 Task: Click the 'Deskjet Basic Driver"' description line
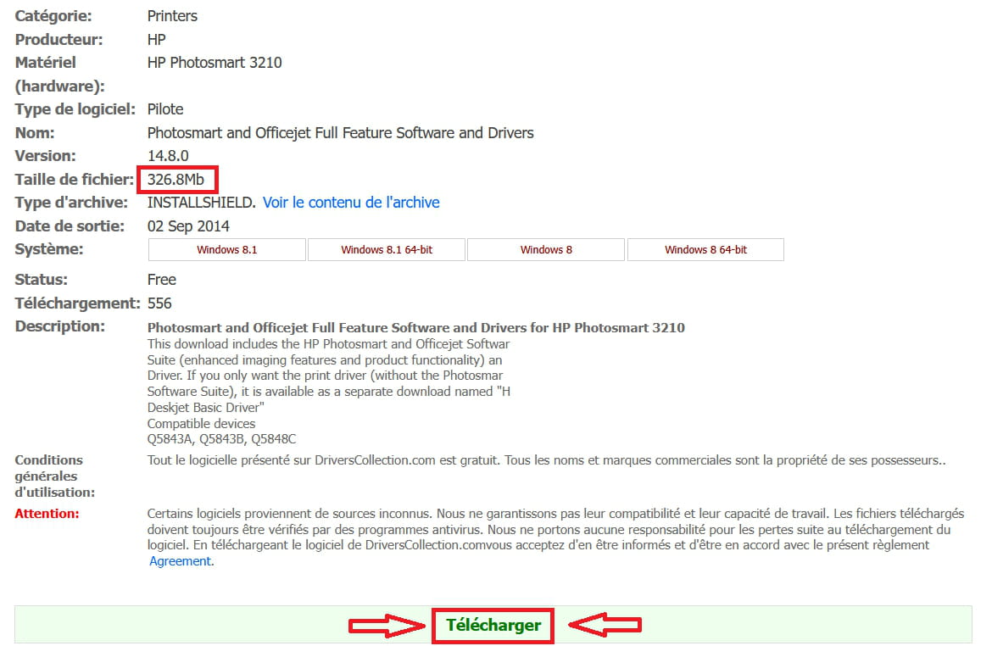point(206,408)
